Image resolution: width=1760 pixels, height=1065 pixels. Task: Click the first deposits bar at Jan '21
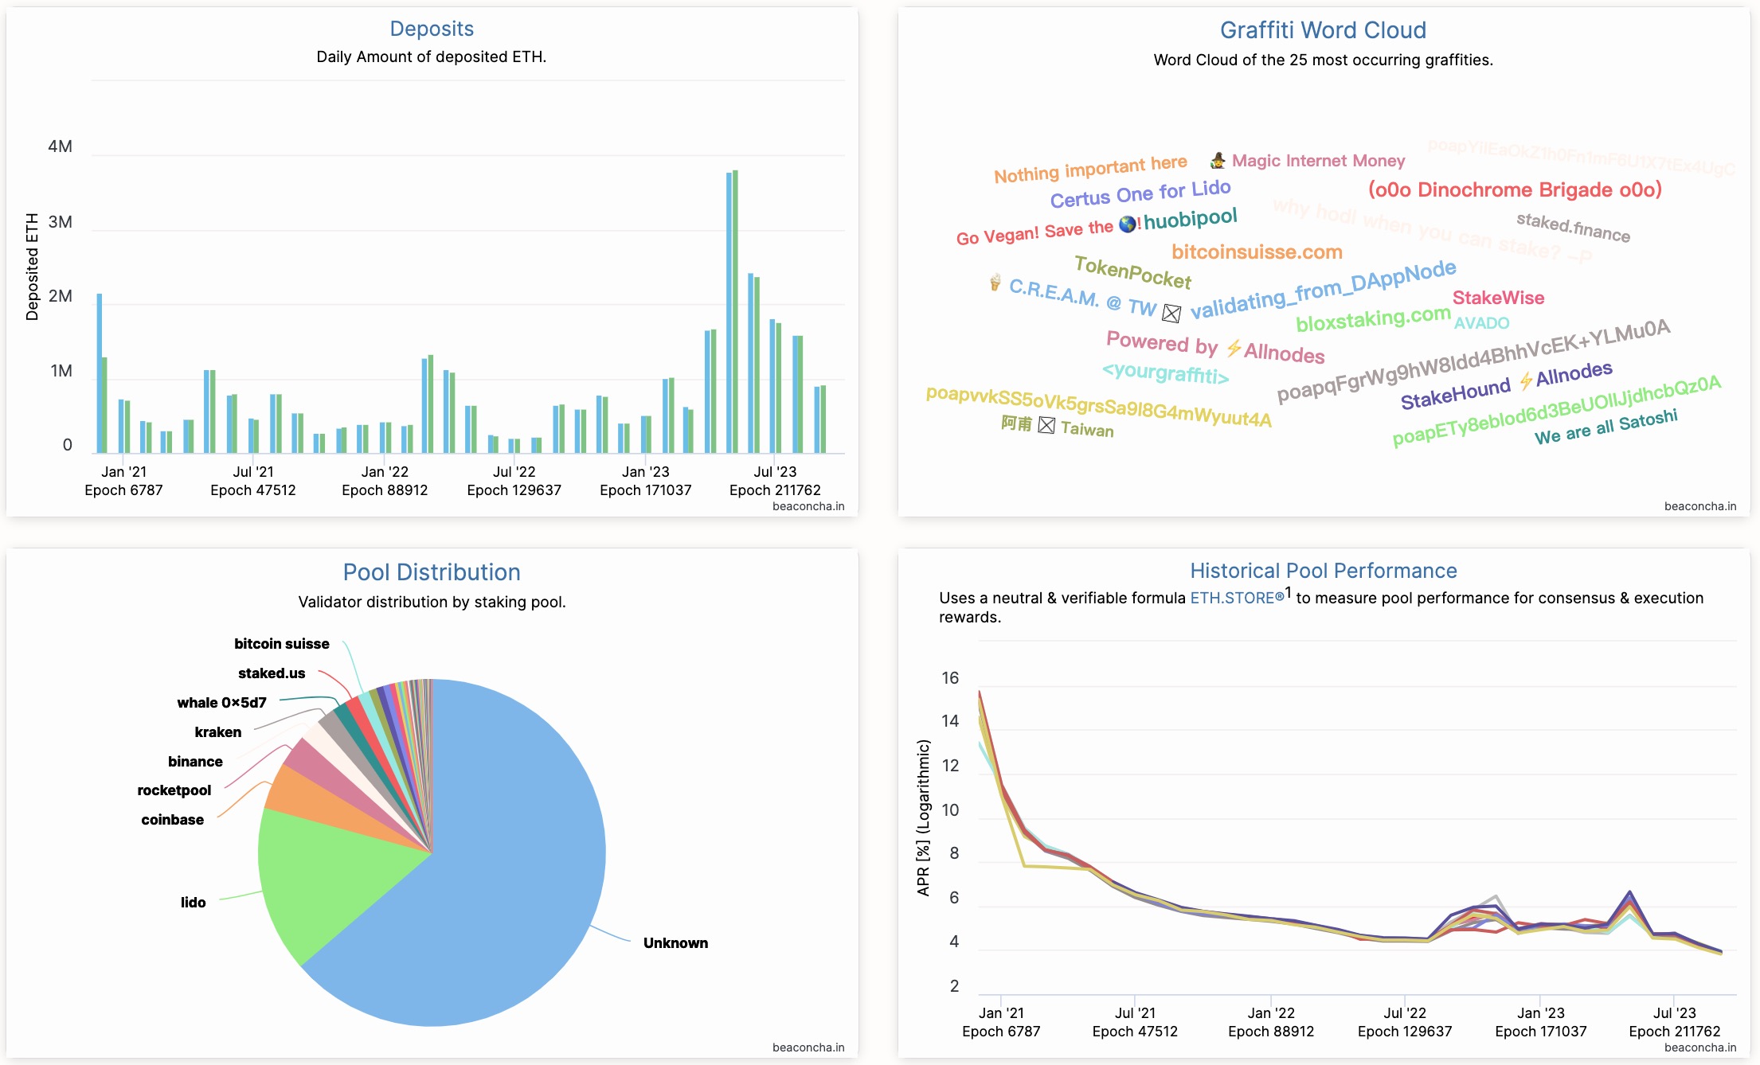tap(100, 373)
